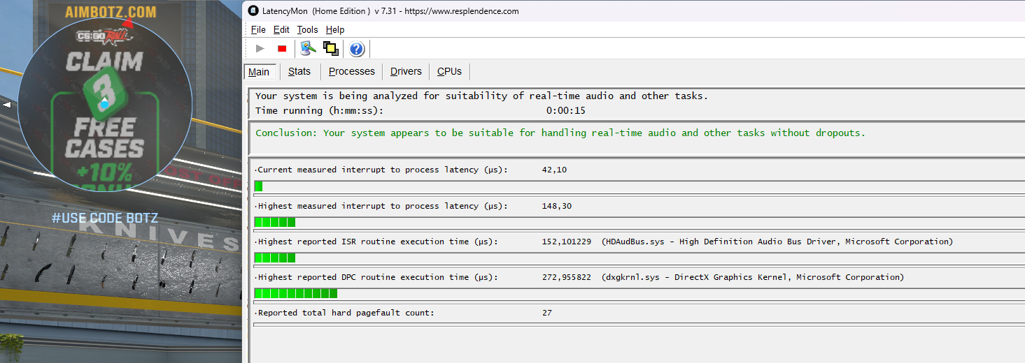Open the options tool icon in toolbar
The width and height of the screenshot is (1025, 363).
(308, 48)
